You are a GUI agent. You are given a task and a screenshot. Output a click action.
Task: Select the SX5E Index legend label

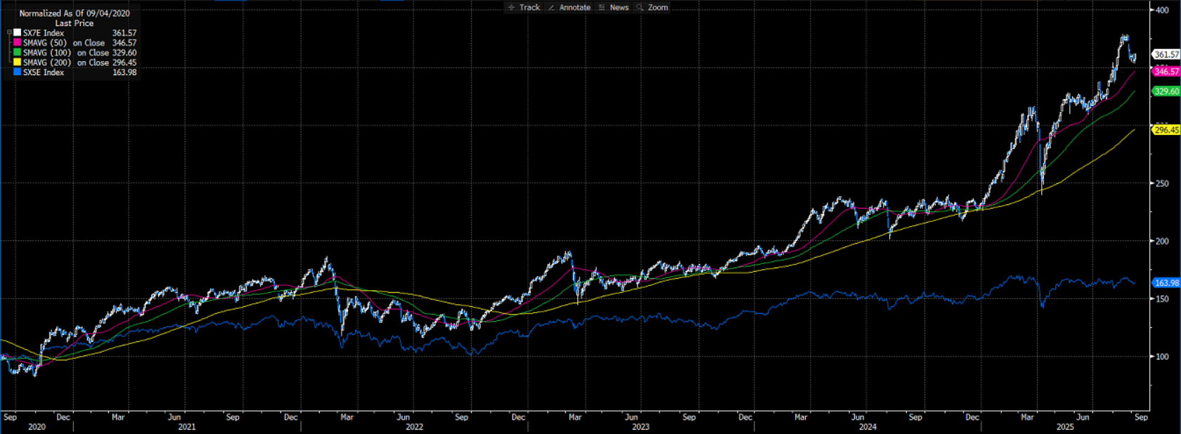pos(44,72)
